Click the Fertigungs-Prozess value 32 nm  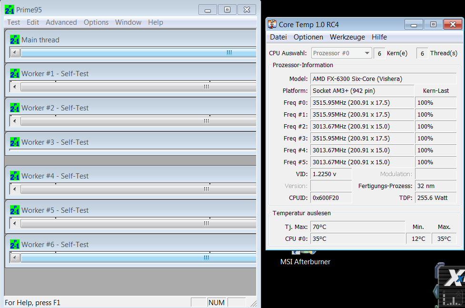435,186
